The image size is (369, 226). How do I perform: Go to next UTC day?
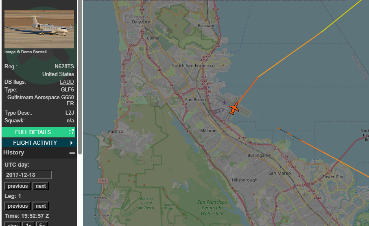click(x=41, y=186)
